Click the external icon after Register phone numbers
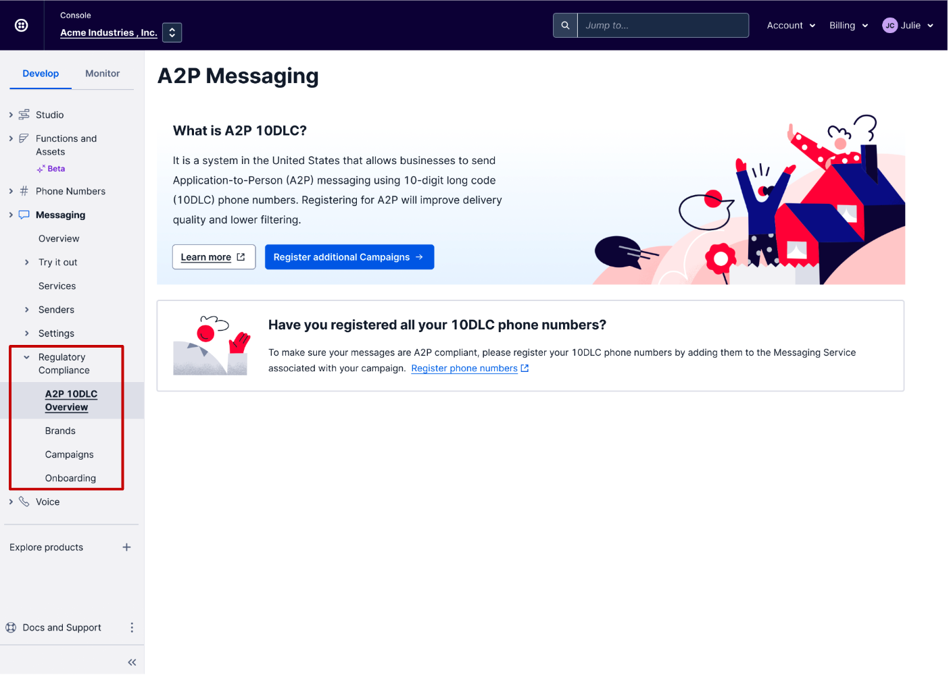This screenshot has height=675, width=949. [x=525, y=369]
